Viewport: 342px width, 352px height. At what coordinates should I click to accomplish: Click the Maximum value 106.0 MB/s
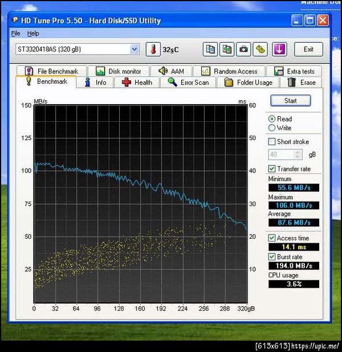tap(294, 205)
